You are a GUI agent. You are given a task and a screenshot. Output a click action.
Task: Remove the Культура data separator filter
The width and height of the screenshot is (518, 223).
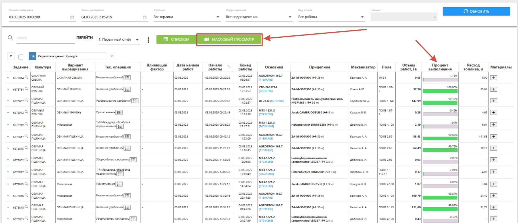coord(112,56)
